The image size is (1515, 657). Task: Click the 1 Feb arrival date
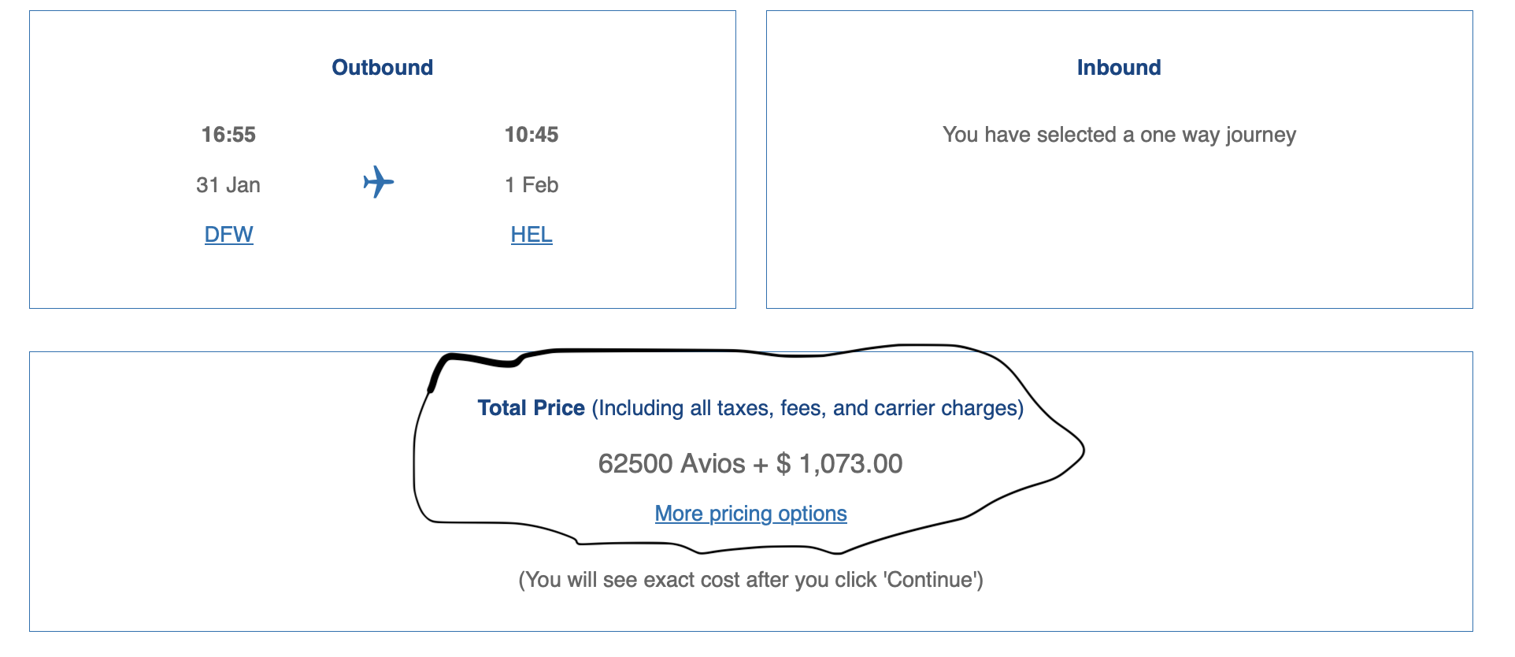pyautogui.click(x=532, y=185)
